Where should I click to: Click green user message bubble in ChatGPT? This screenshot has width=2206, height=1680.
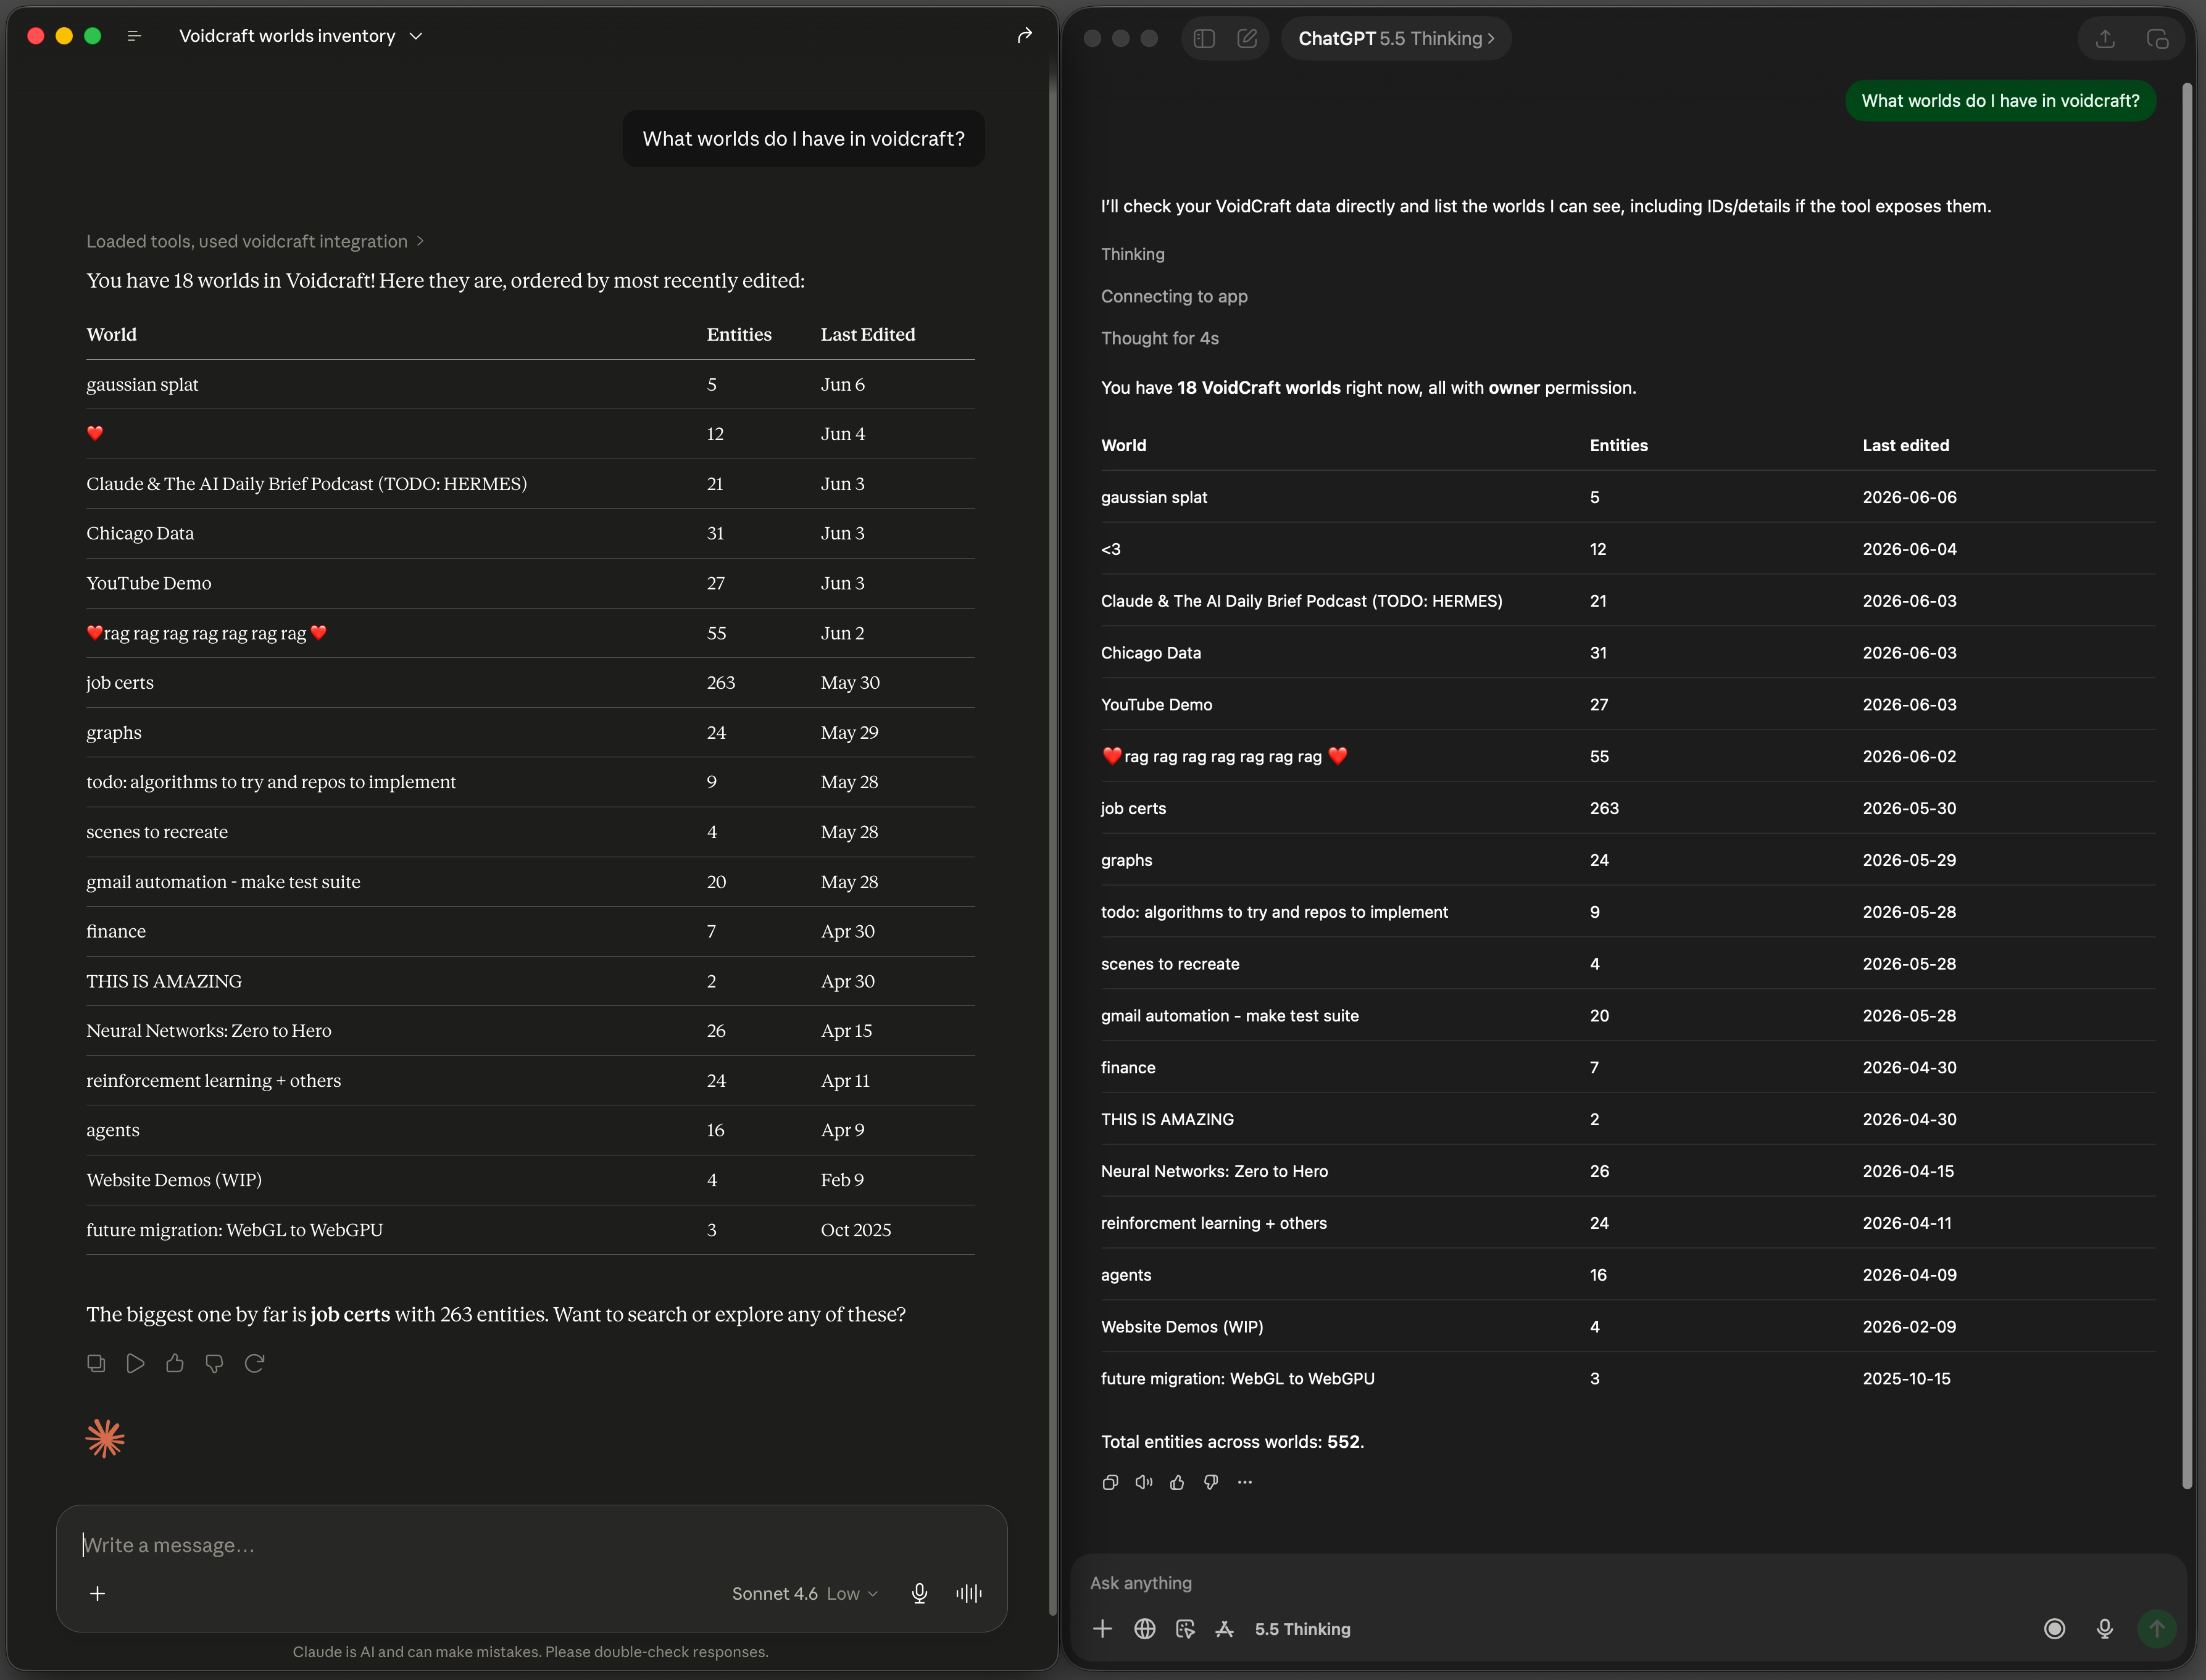[2000, 101]
